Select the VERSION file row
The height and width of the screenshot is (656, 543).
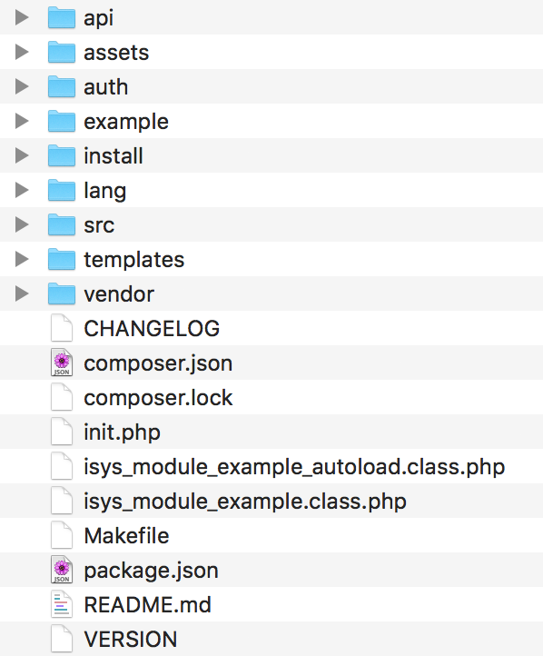click(x=271, y=639)
